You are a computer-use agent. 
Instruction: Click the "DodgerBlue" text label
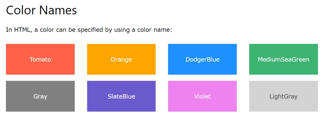pos(202,60)
